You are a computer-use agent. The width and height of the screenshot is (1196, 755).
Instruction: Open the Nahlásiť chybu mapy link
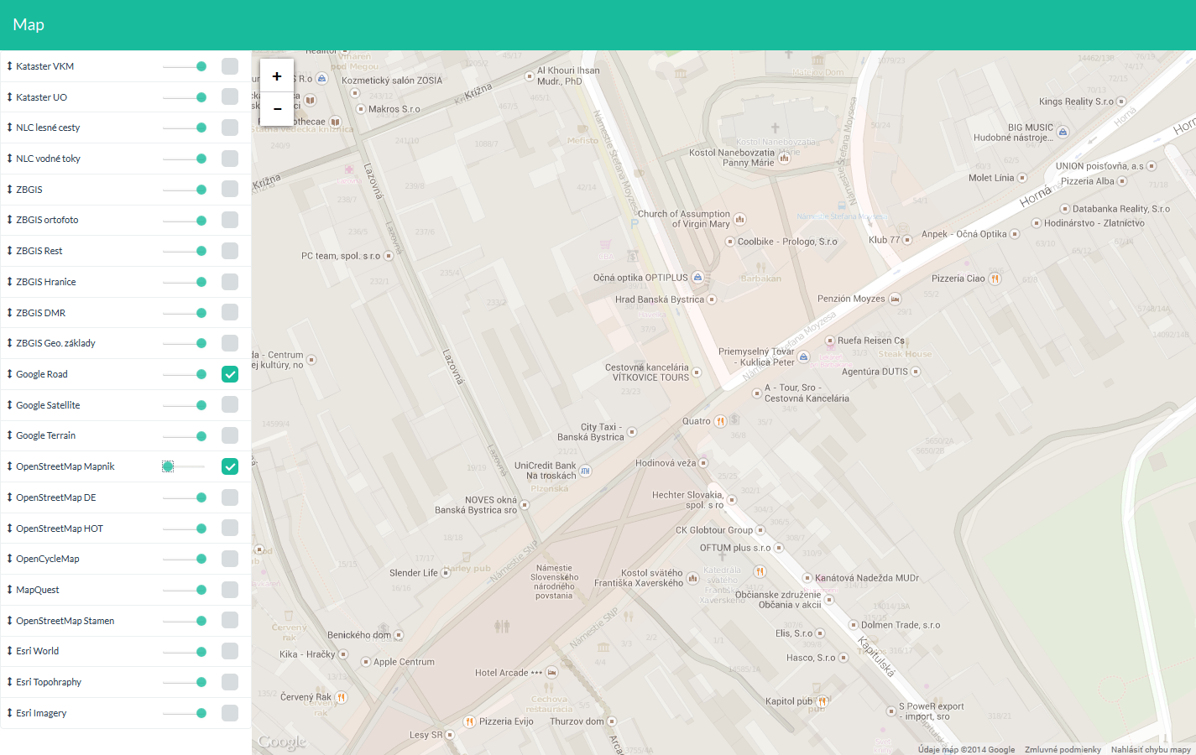click(x=1151, y=750)
